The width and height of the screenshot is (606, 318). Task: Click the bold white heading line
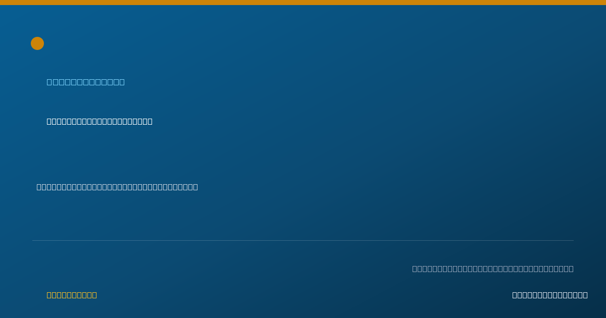(x=99, y=121)
